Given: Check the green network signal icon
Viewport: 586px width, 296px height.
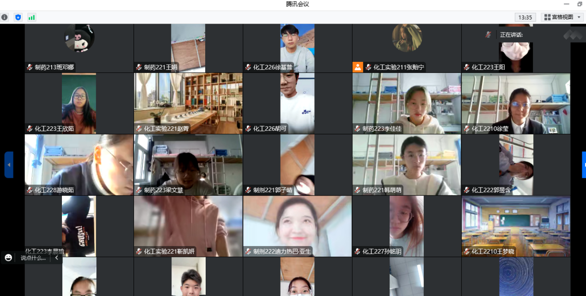Looking at the screenshot, I should [31, 17].
